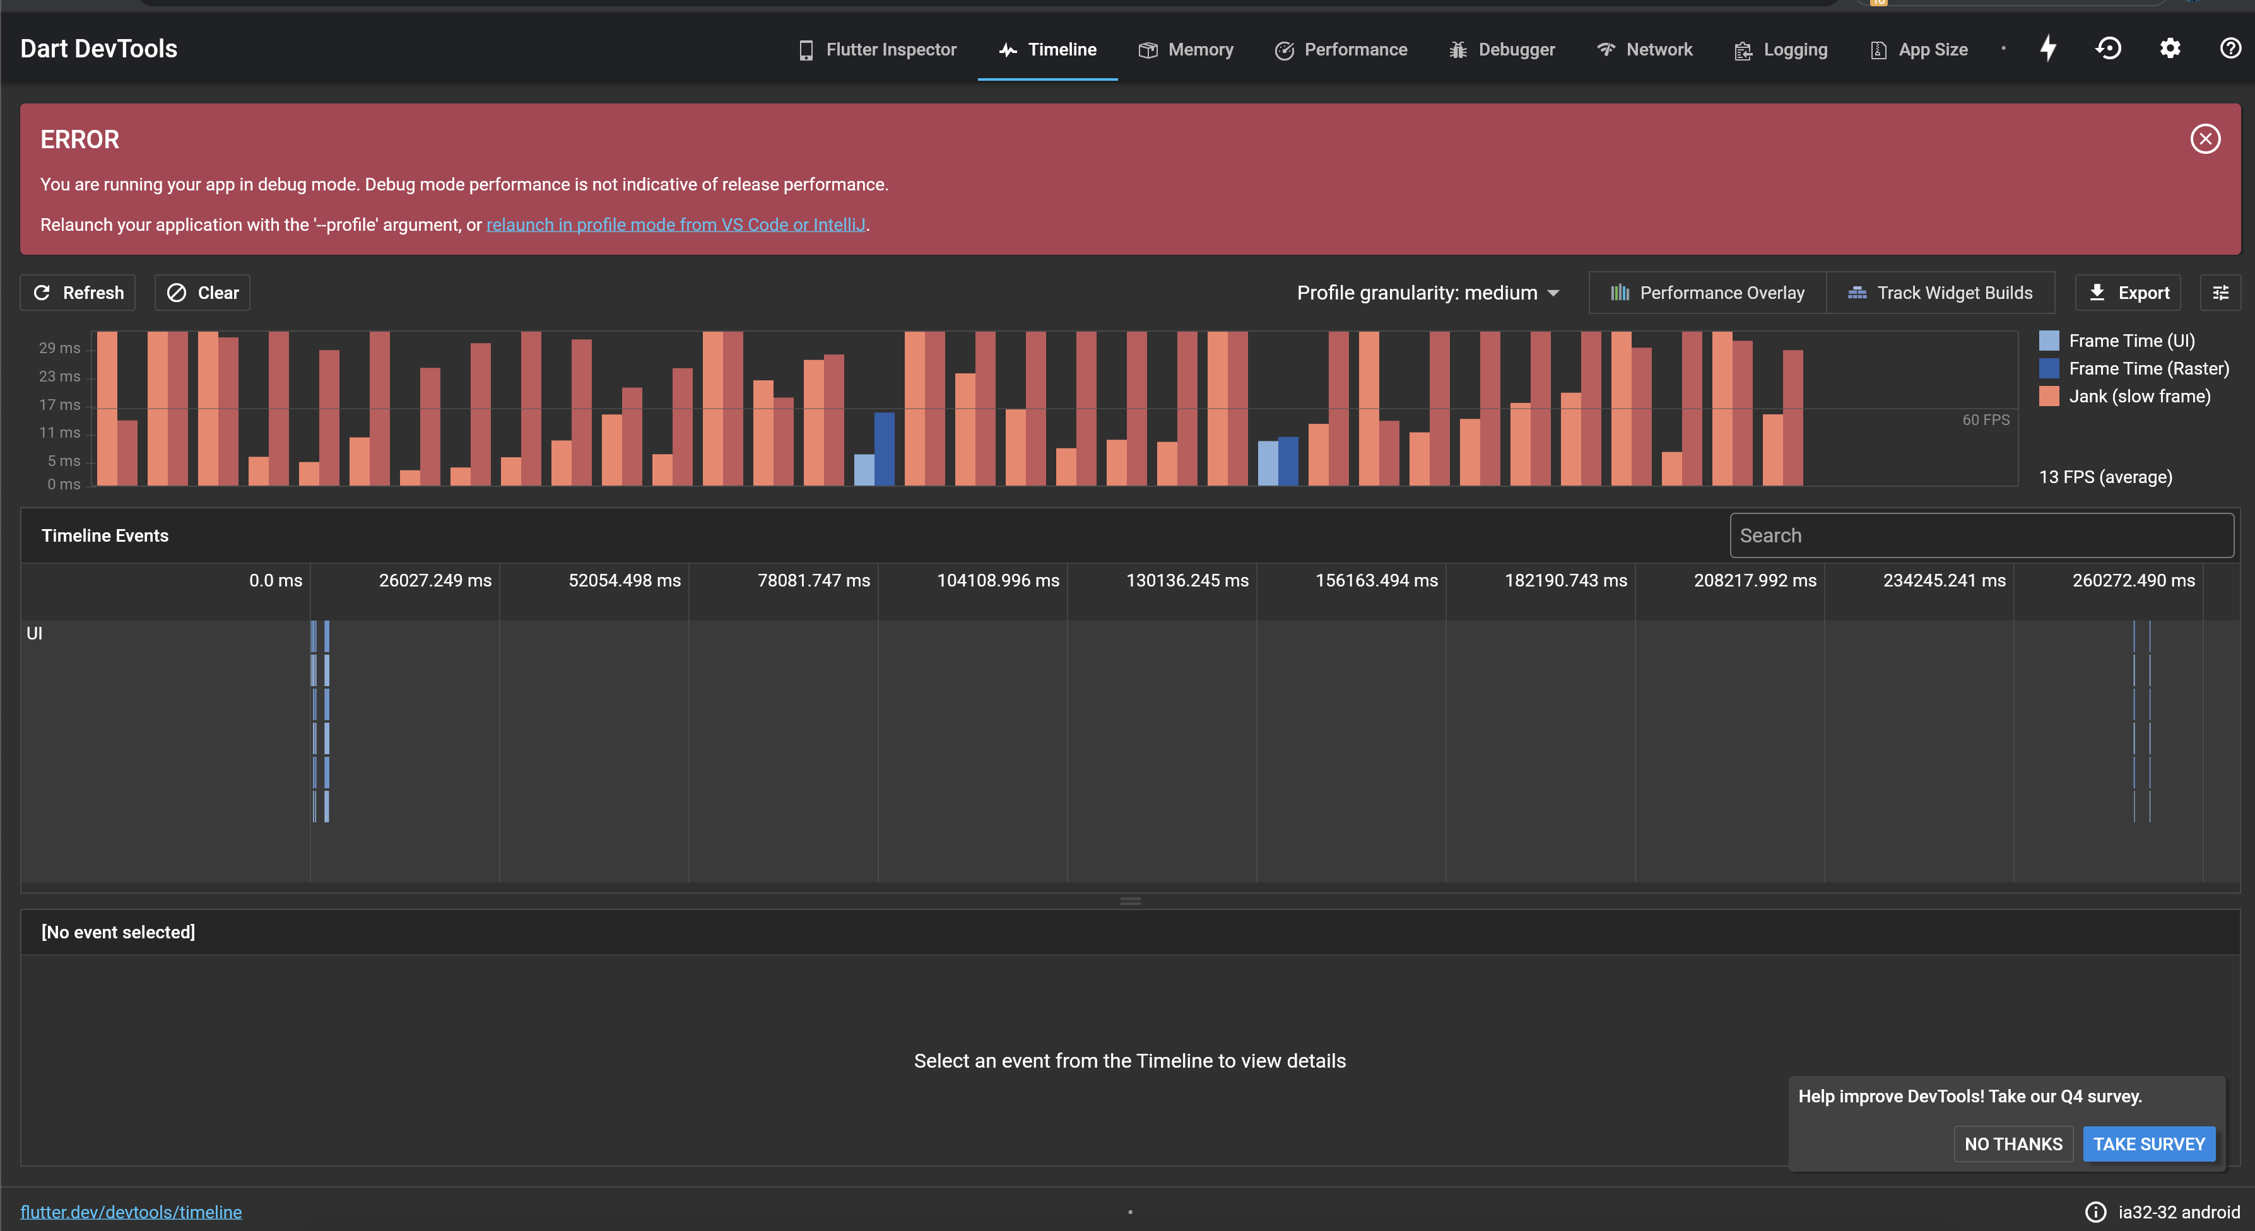Select the Timeline tab

[1047, 49]
